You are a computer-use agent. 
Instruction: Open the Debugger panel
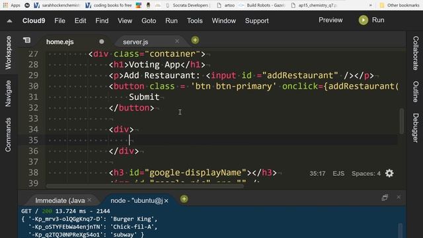[416, 128]
